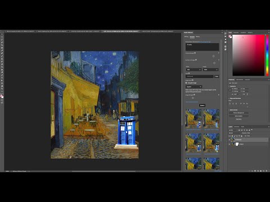Switch to the Adjustments tab

point(239,80)
